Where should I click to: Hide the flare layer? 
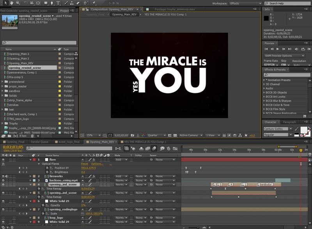point(3,160)
